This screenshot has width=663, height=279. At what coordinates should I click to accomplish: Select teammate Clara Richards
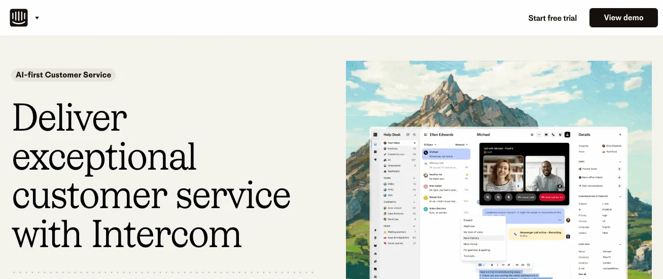(x=400, y=213)
